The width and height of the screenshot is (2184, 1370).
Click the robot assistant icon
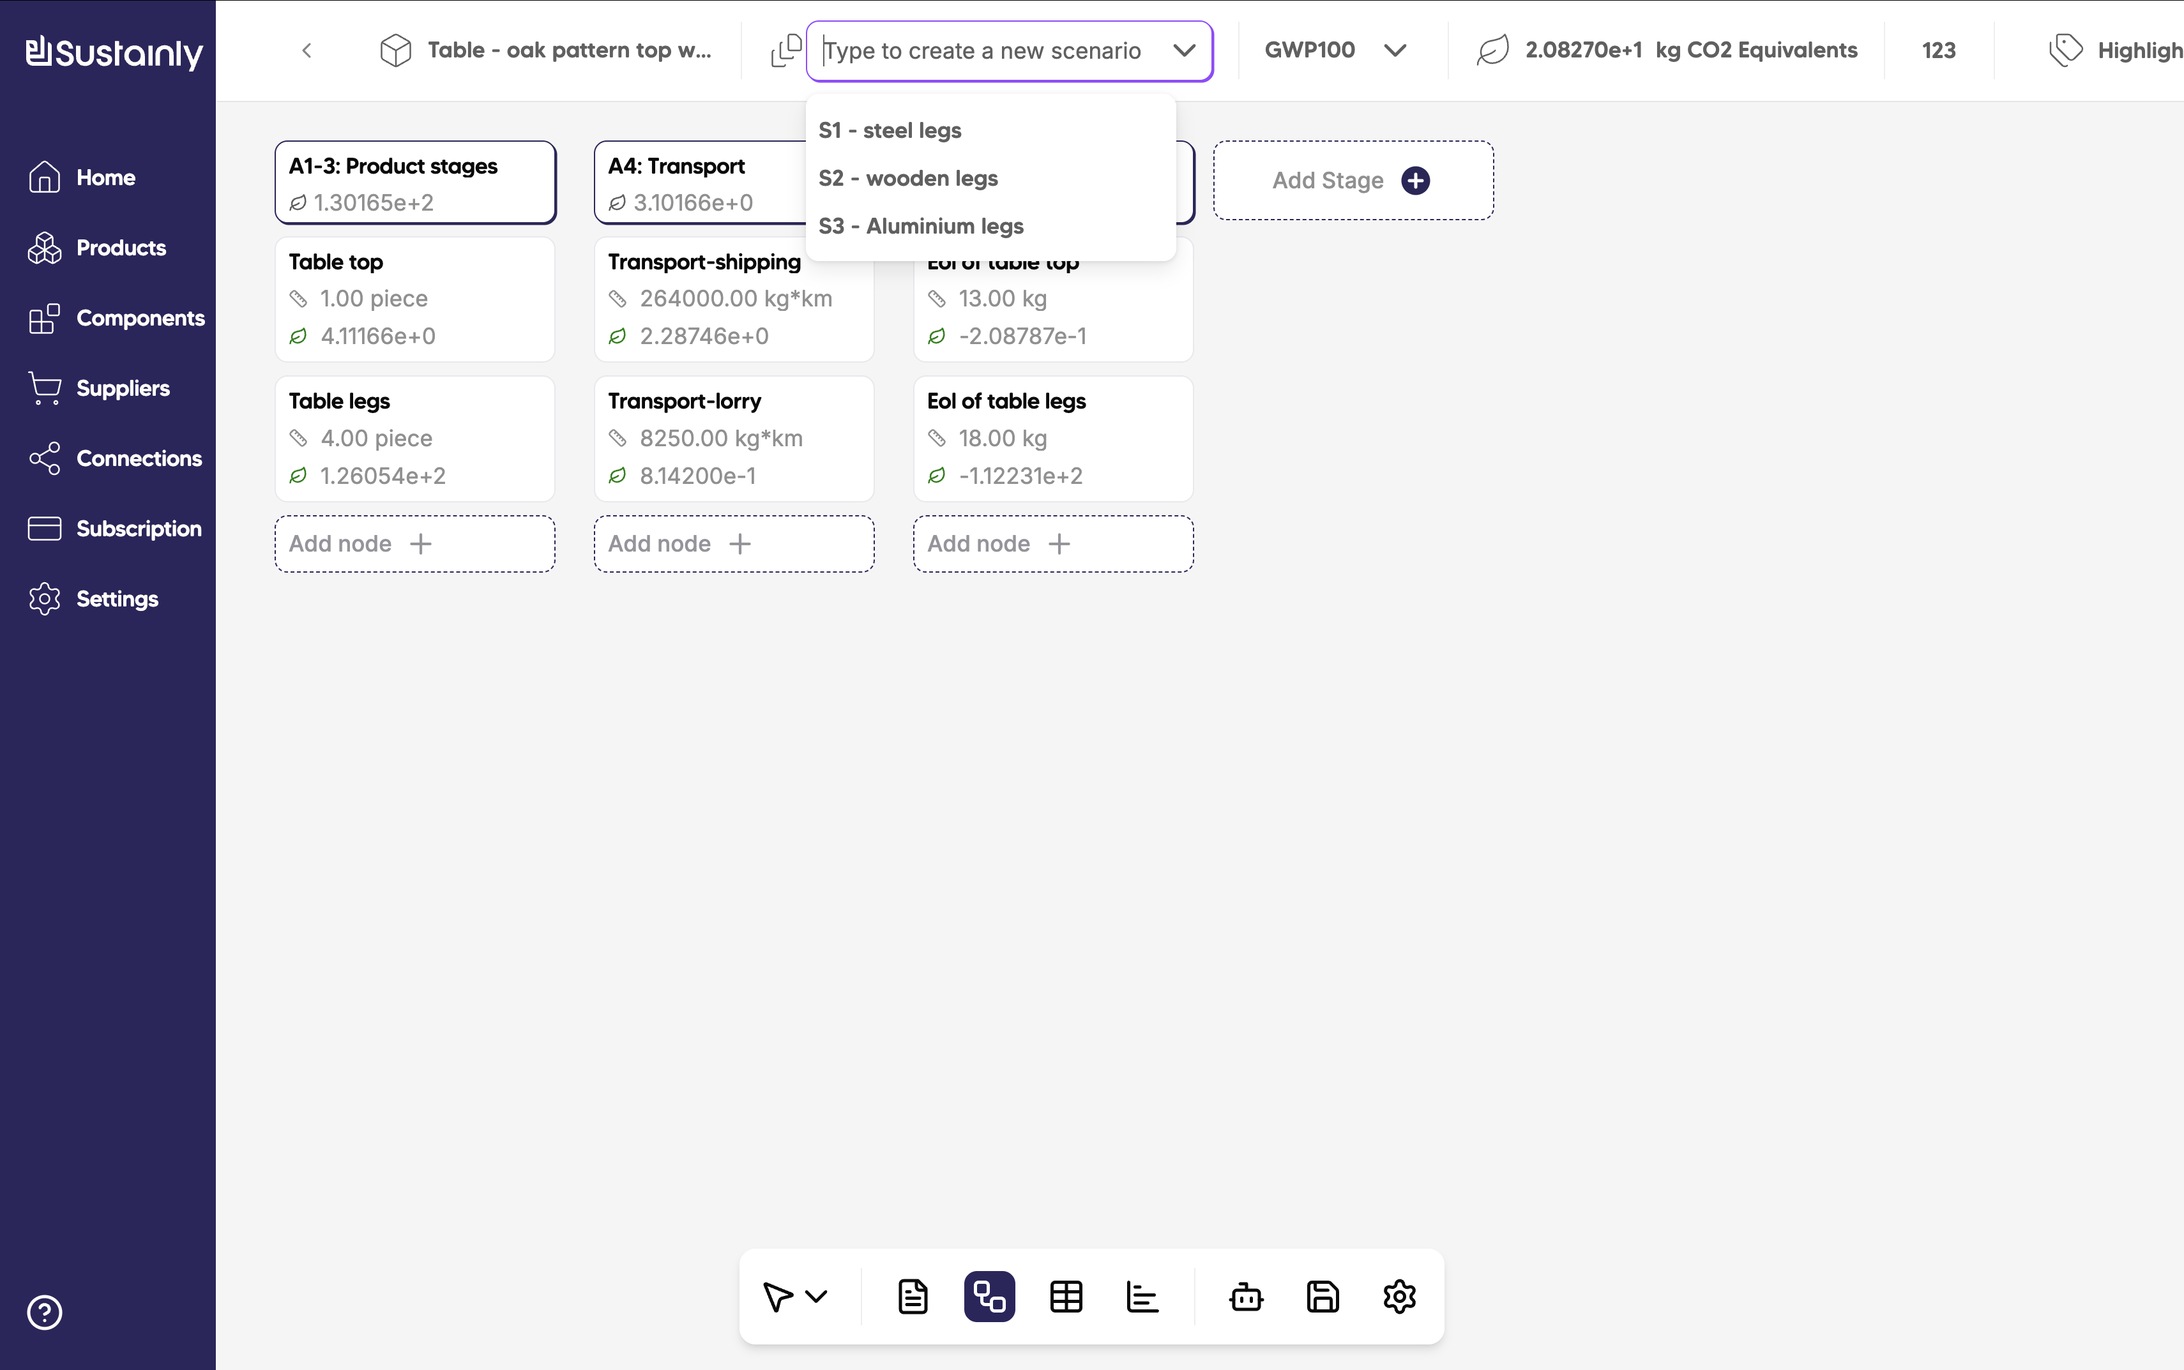(1246, 1297)
